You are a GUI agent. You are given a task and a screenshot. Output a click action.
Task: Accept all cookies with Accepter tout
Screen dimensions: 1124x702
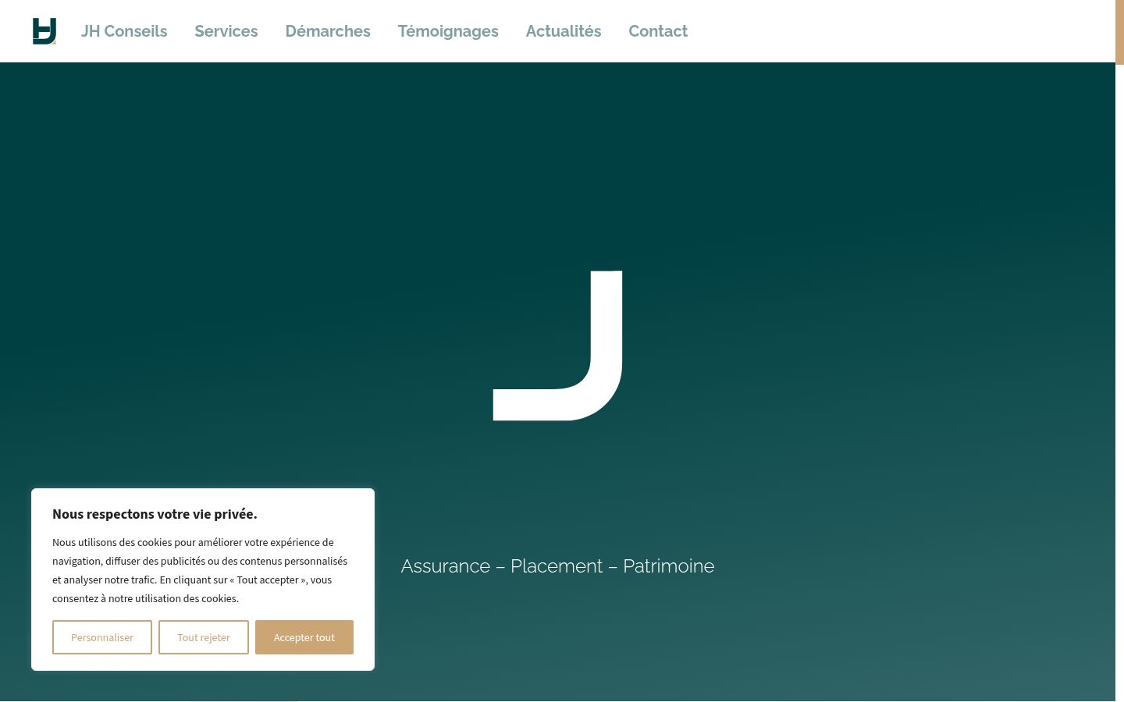click(x=304, y=637)
